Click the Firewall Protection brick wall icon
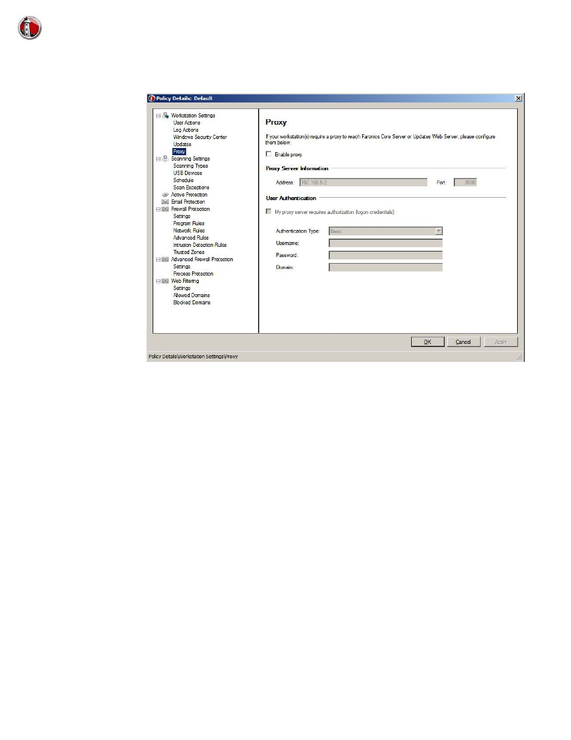 [x=165, y=209]
